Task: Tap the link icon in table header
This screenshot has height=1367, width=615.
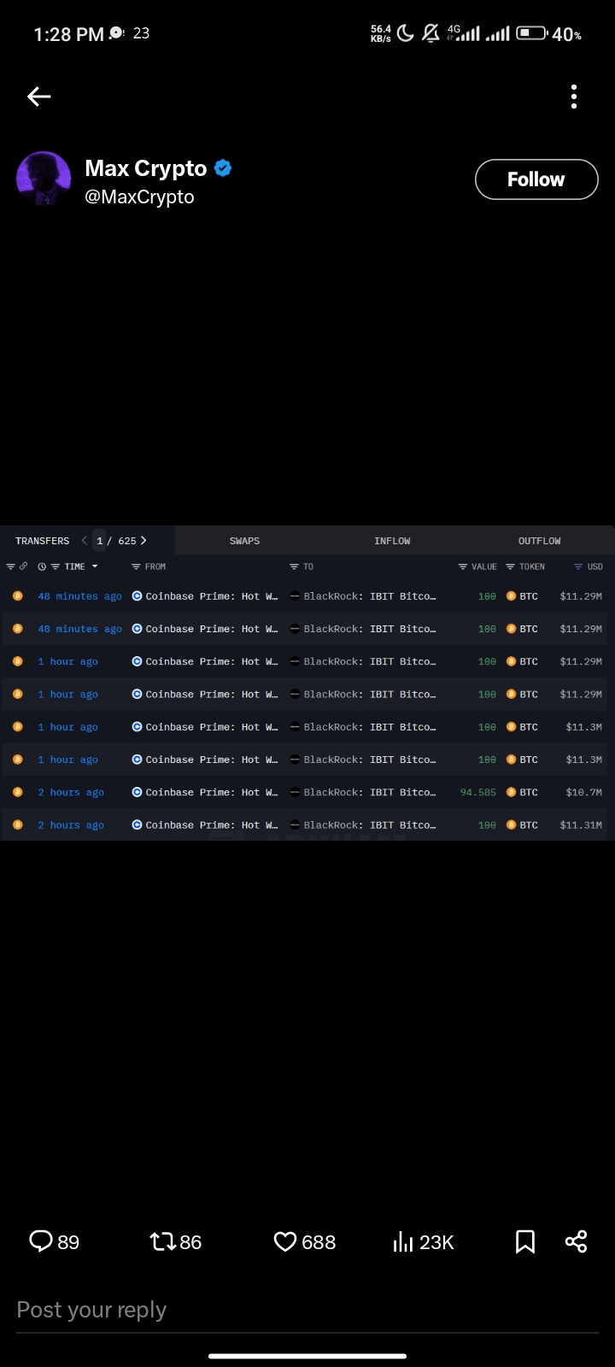Action: click(23, 566)
